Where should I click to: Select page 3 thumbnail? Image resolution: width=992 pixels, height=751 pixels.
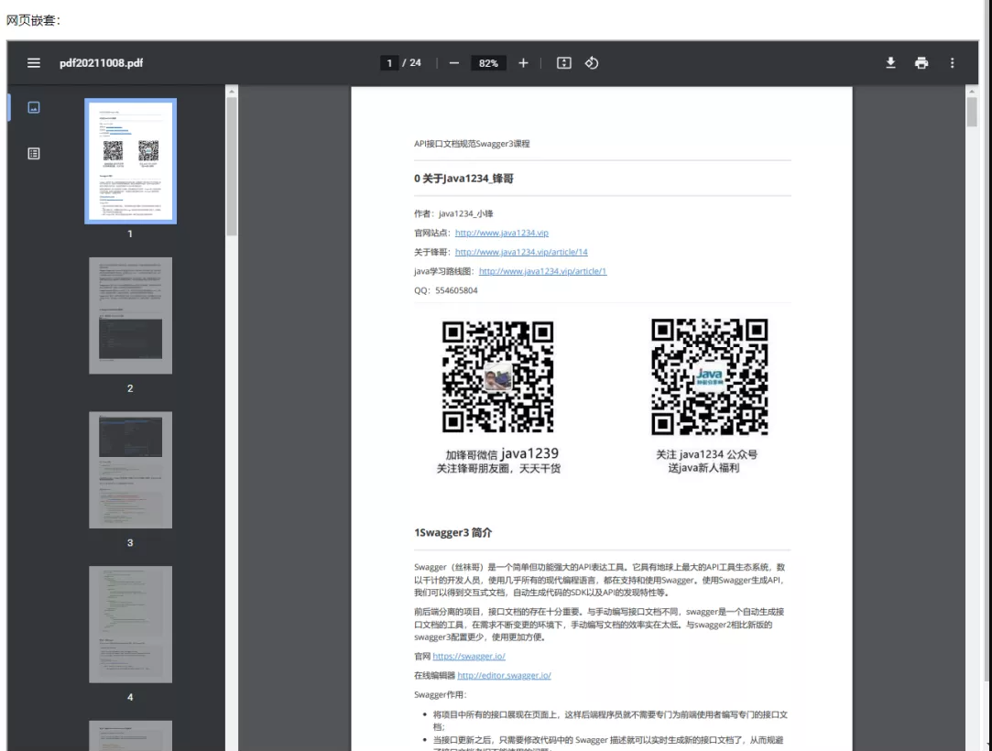pyautogui.click(x=130, y=470)
